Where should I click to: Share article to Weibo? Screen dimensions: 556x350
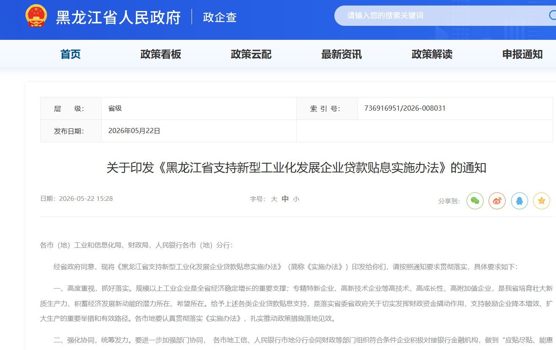[x=497, y=200]
